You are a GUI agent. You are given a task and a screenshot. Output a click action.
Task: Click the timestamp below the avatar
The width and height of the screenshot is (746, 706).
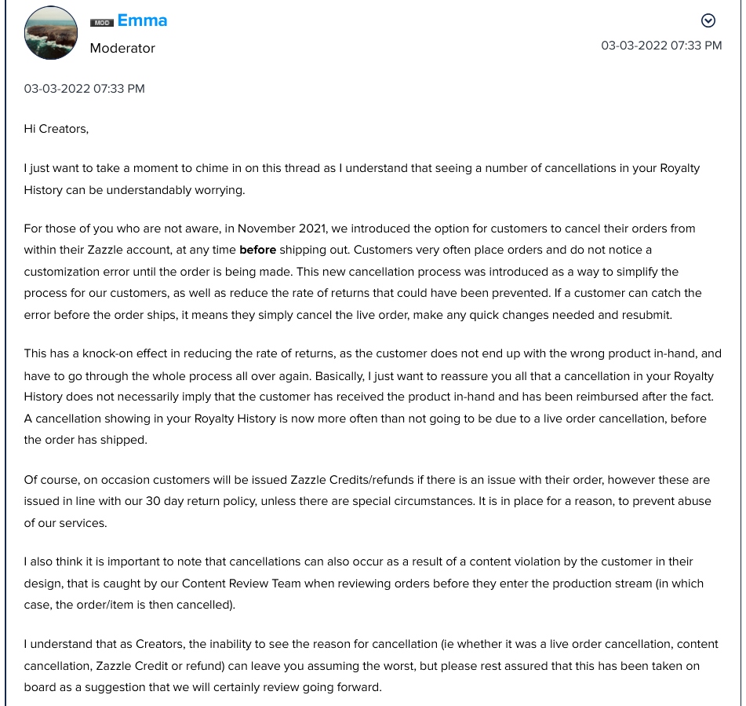(x=84, y=89)
